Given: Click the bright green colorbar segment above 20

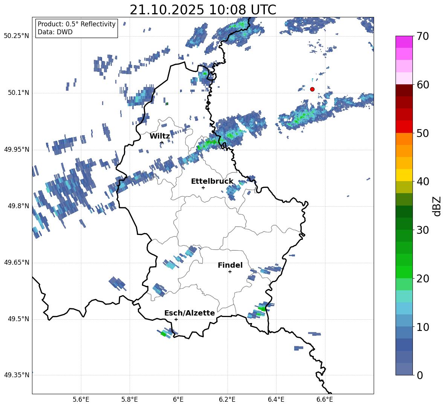Looking at the screenshot, I should pos(404,272).
